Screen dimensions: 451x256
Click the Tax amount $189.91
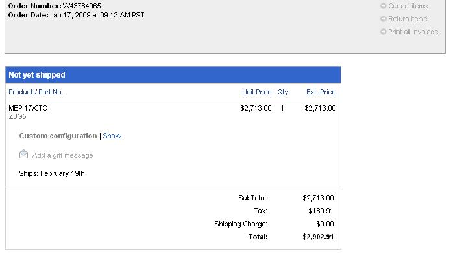click(321, 211)
